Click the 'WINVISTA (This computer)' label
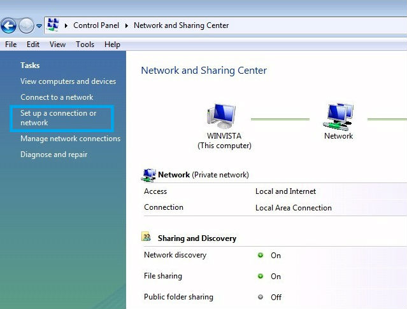The height and width of the screenshot is (309, 407). pos(224,141)
